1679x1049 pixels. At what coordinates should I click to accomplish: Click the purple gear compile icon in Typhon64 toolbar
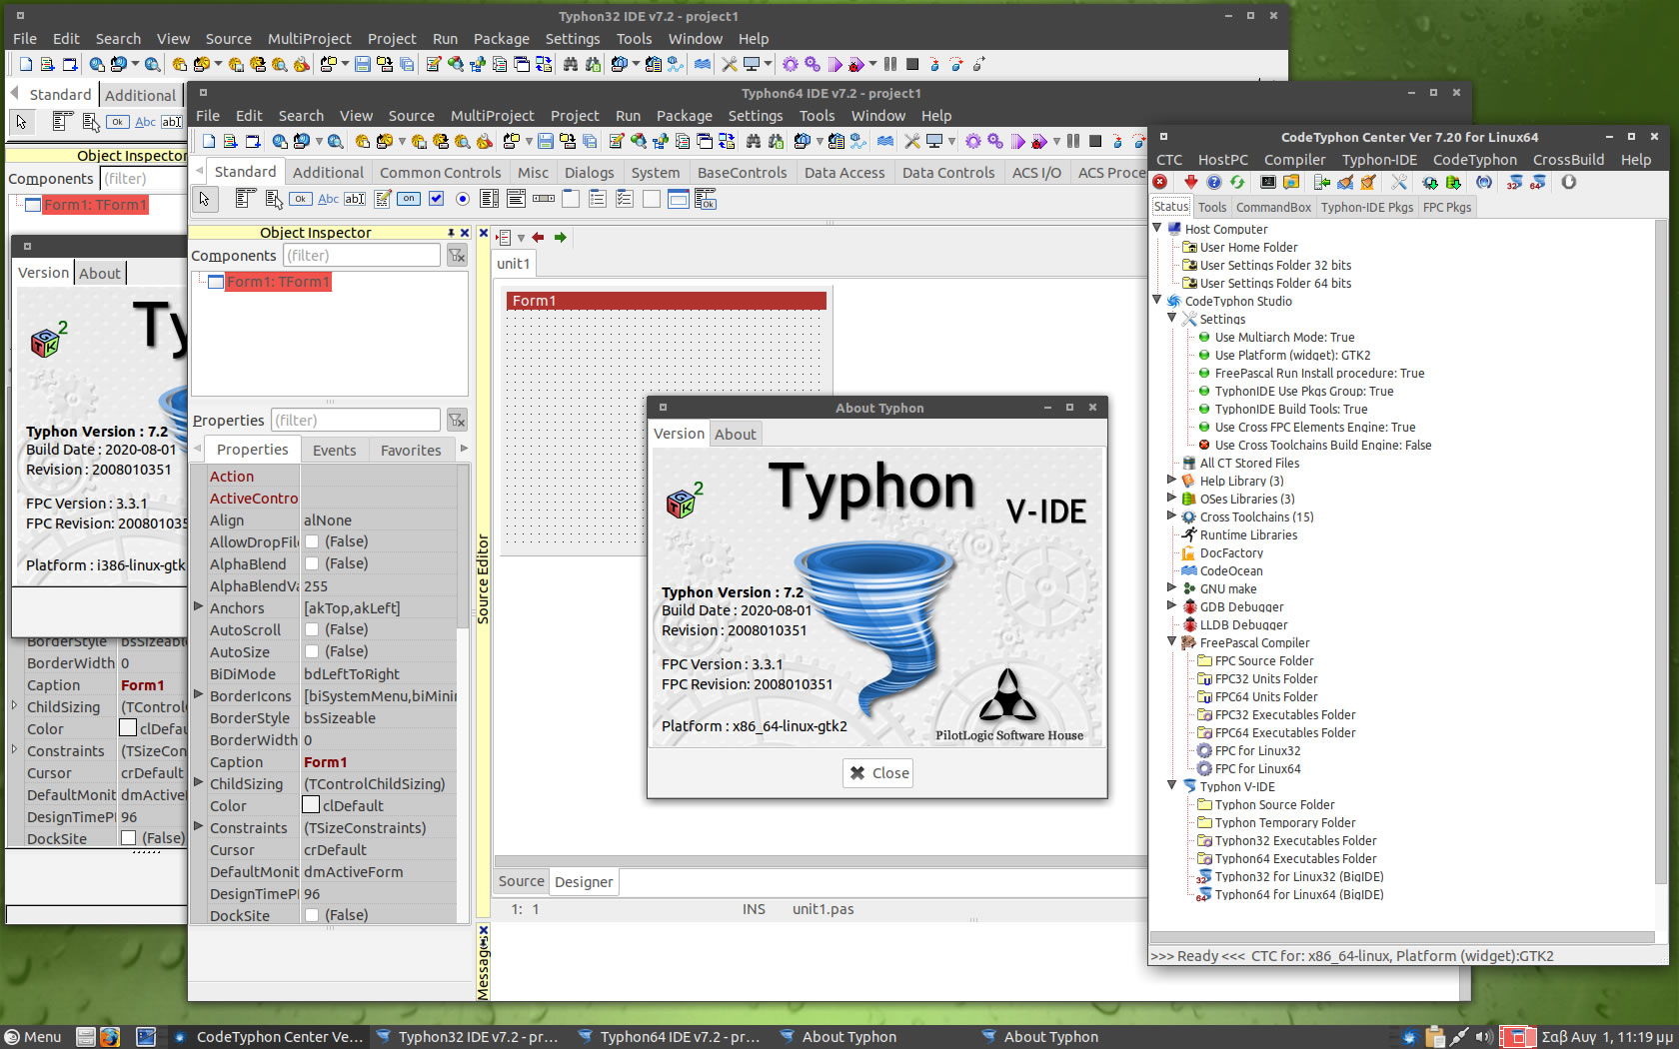pyautogui.click(x=972, y=141)
